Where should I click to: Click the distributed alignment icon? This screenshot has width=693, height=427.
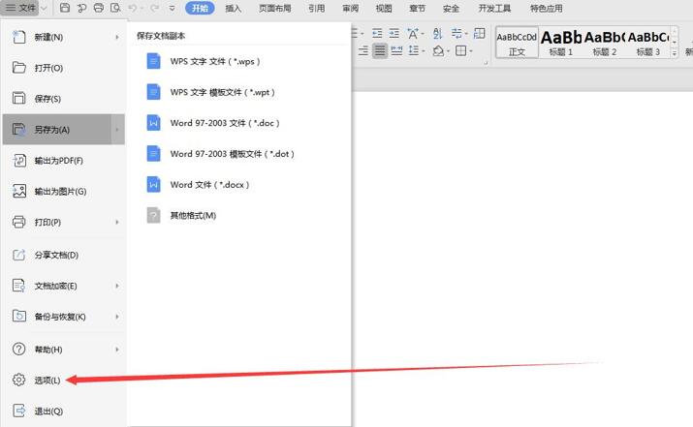coord(396,50)
